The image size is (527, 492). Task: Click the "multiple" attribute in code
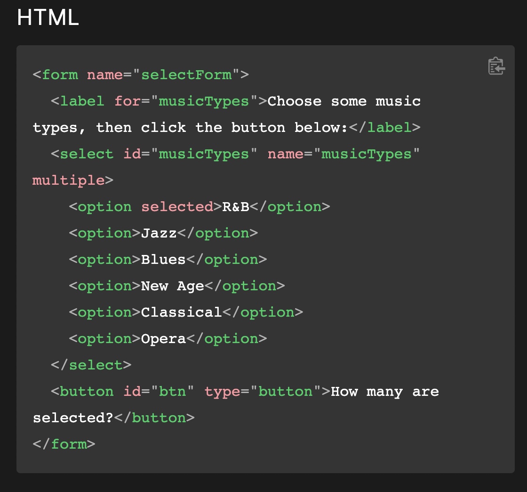(68, 180)
